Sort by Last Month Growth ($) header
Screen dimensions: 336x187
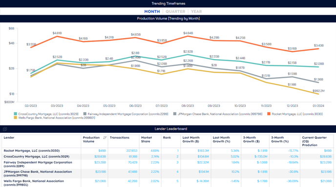coord(191,140)
